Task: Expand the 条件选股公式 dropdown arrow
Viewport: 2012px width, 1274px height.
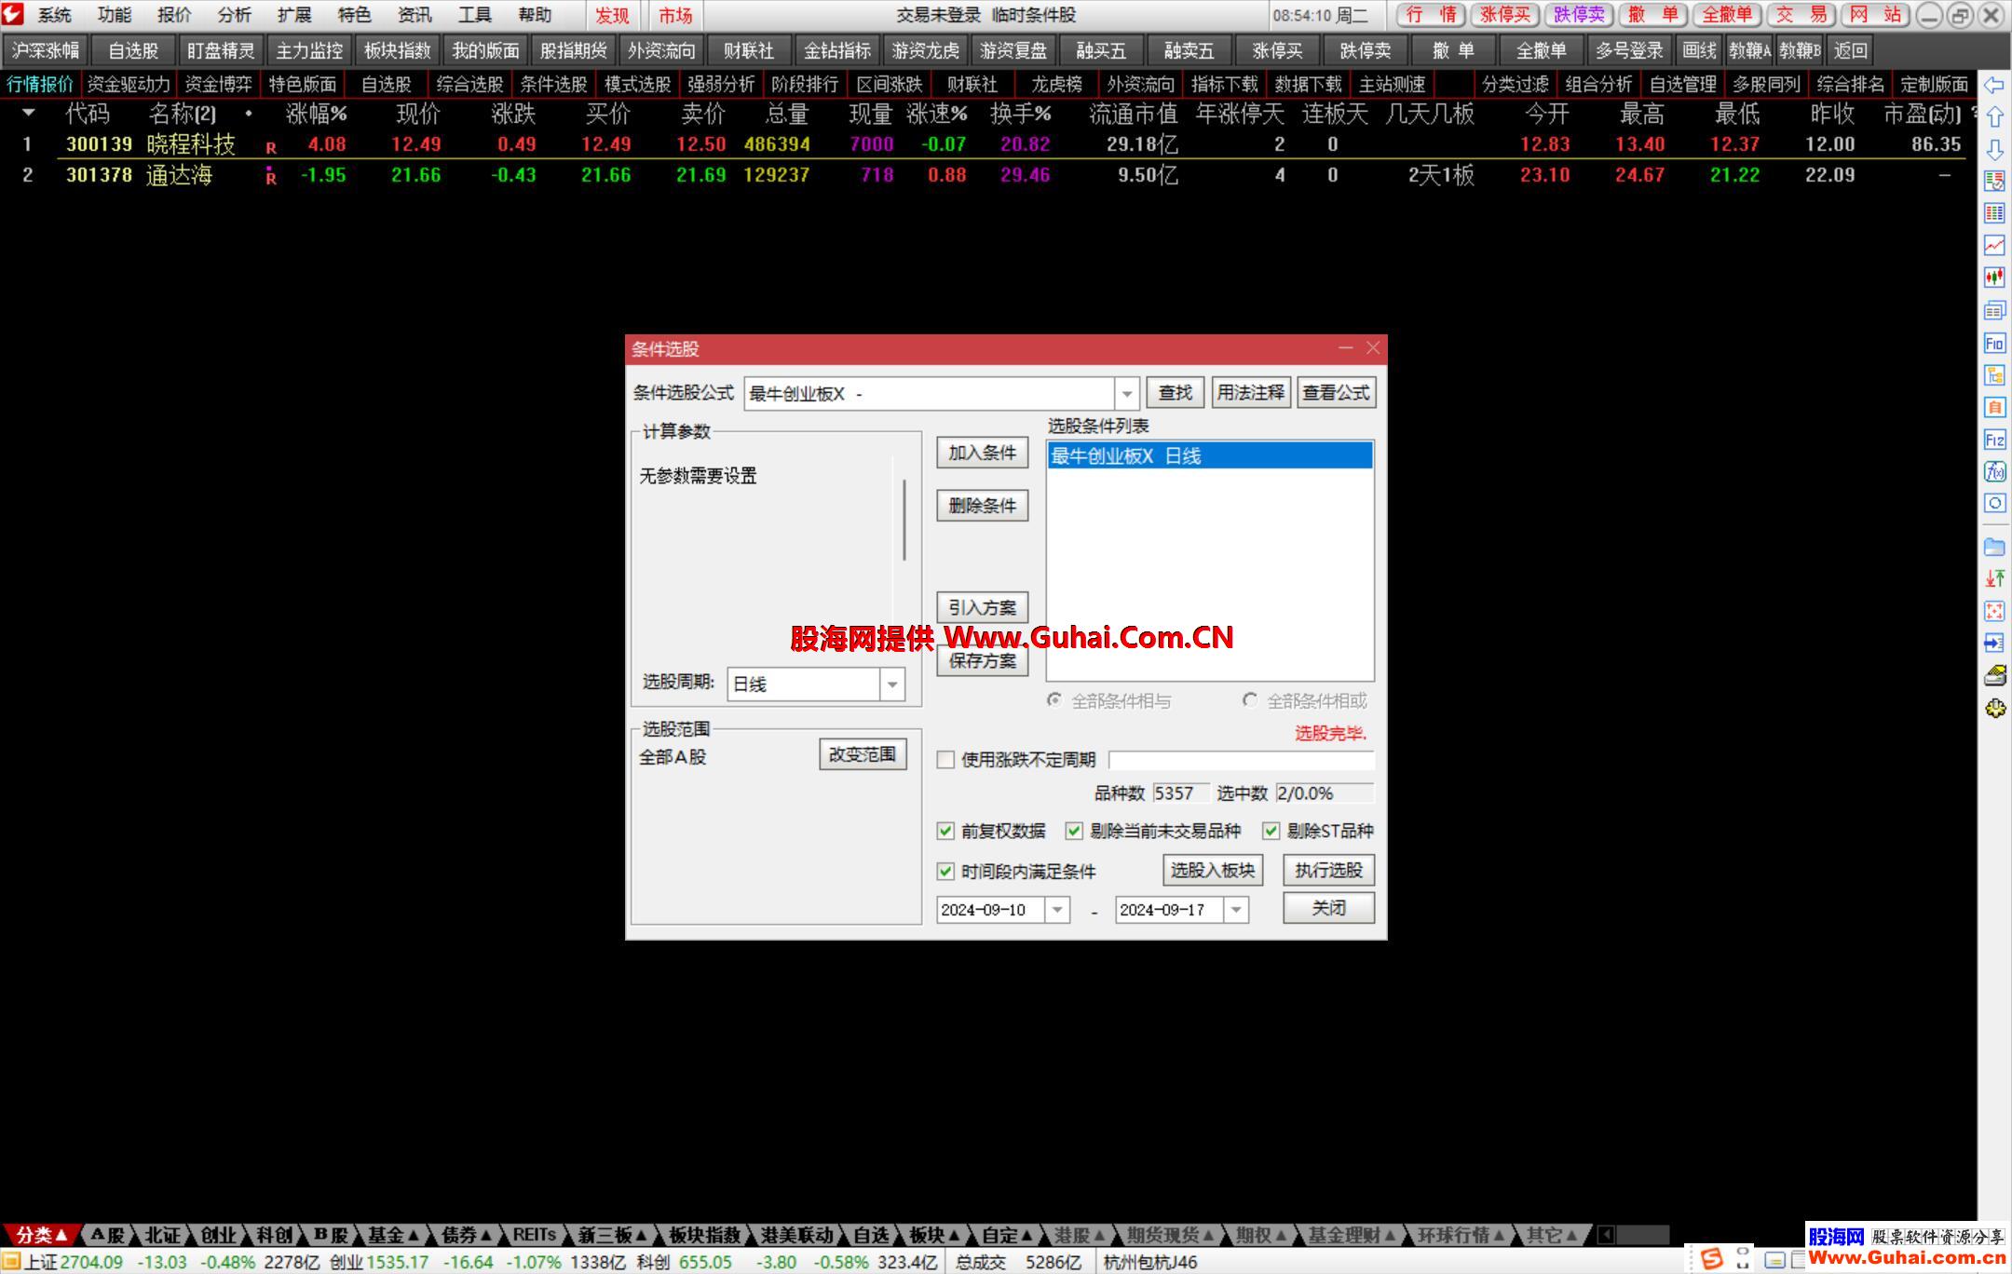Action: (1127, 394)
